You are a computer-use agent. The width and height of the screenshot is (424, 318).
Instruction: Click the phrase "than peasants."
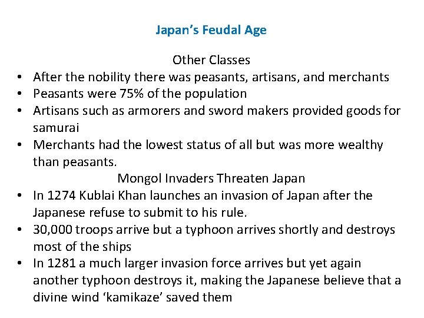(75, 162)
